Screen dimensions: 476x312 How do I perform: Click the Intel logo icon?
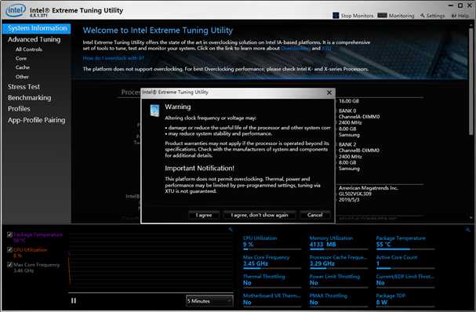16,10
